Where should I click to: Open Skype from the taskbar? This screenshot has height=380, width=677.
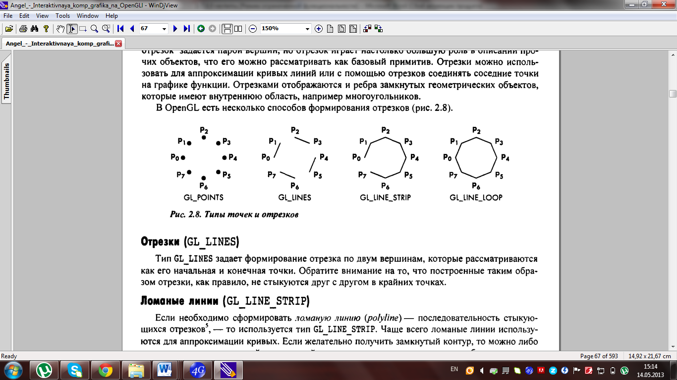click(x=75, y=370)
